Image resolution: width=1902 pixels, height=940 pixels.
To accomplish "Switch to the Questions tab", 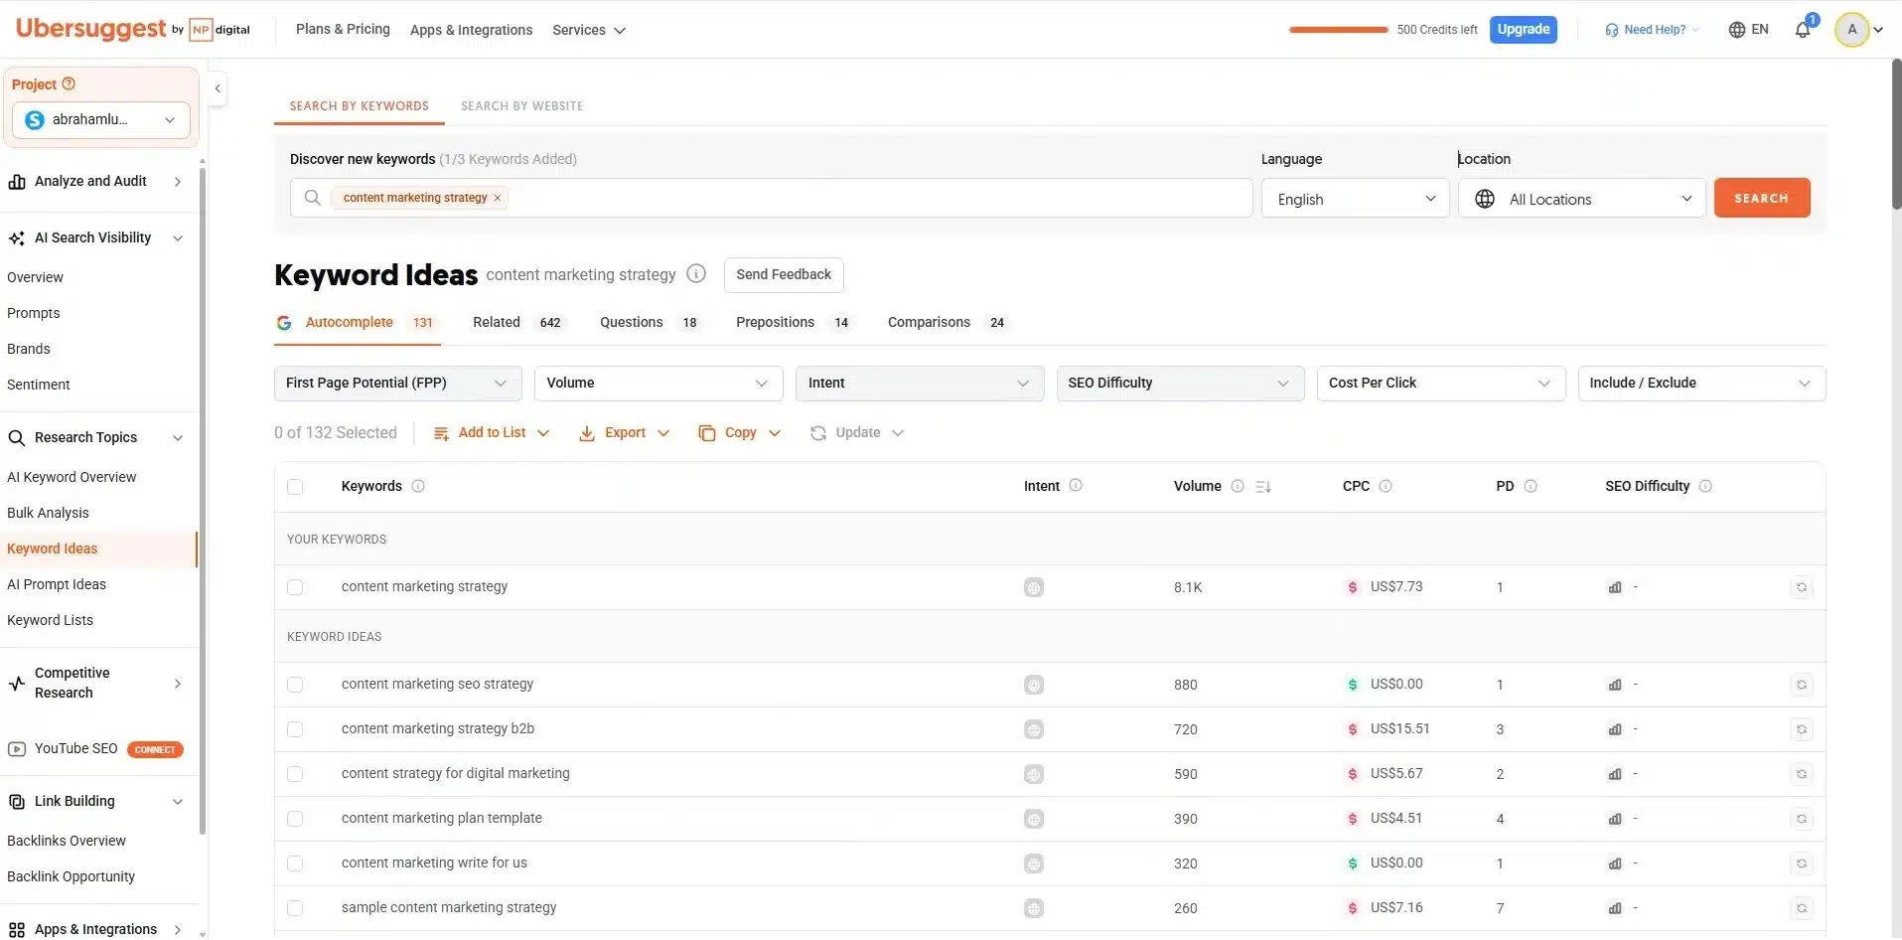I will tap(650, 323).
